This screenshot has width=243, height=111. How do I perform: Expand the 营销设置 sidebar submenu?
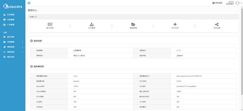(22, 47)
